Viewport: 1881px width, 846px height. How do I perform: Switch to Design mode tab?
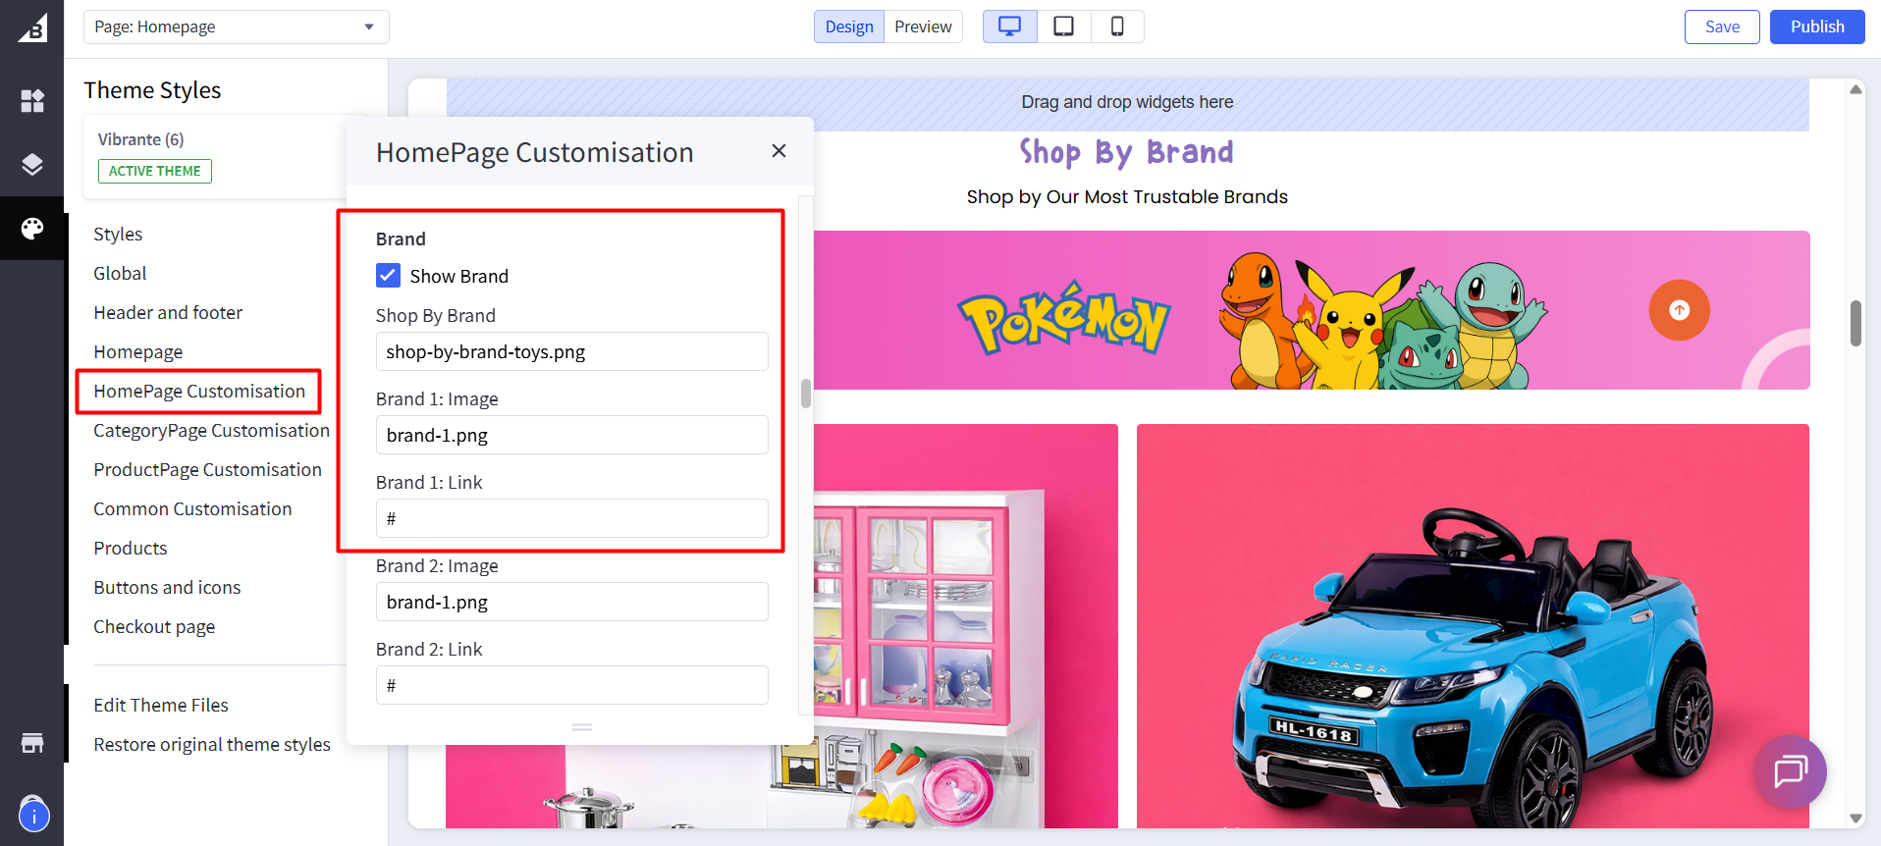(x=849, y=26)
